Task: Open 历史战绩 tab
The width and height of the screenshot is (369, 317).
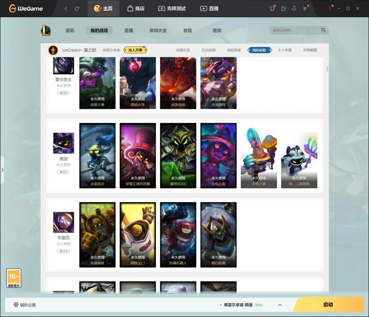Action: tap(208, 50)
